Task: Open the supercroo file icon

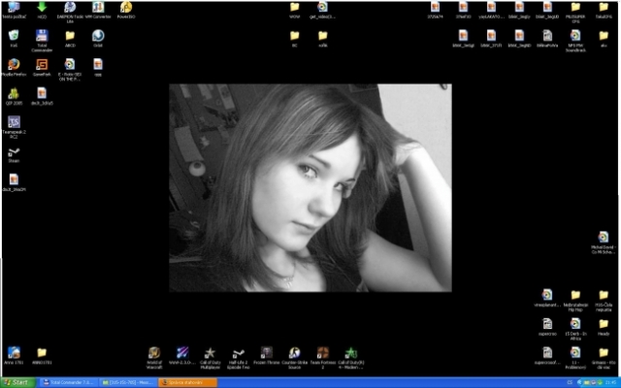Action: pos(547,327)
